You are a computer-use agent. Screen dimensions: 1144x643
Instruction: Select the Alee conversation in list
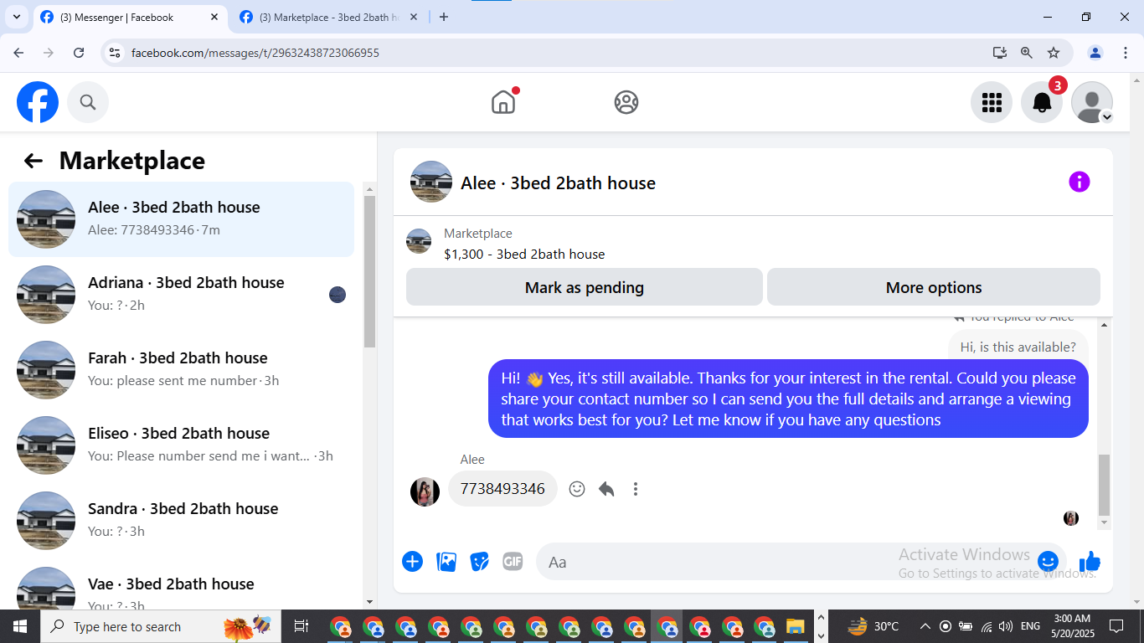[181, 219]
